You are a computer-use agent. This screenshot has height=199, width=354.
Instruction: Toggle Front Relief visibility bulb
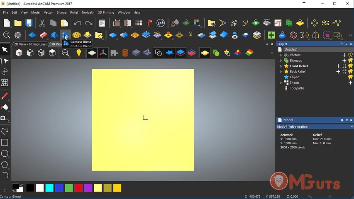350,66
